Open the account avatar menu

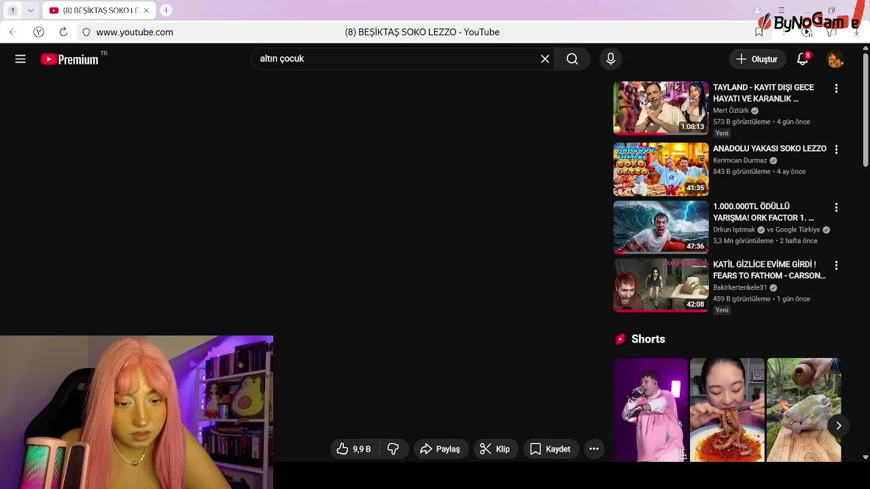(x=835, y=59)
